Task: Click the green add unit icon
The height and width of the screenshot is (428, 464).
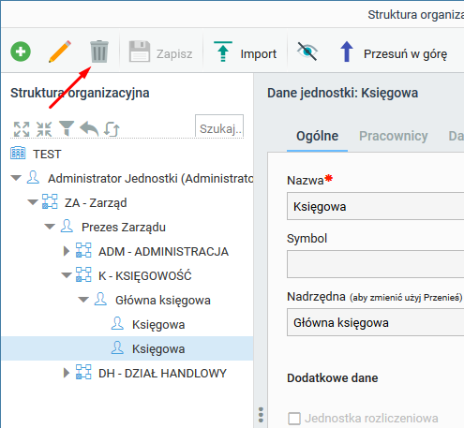Action: 21,52
